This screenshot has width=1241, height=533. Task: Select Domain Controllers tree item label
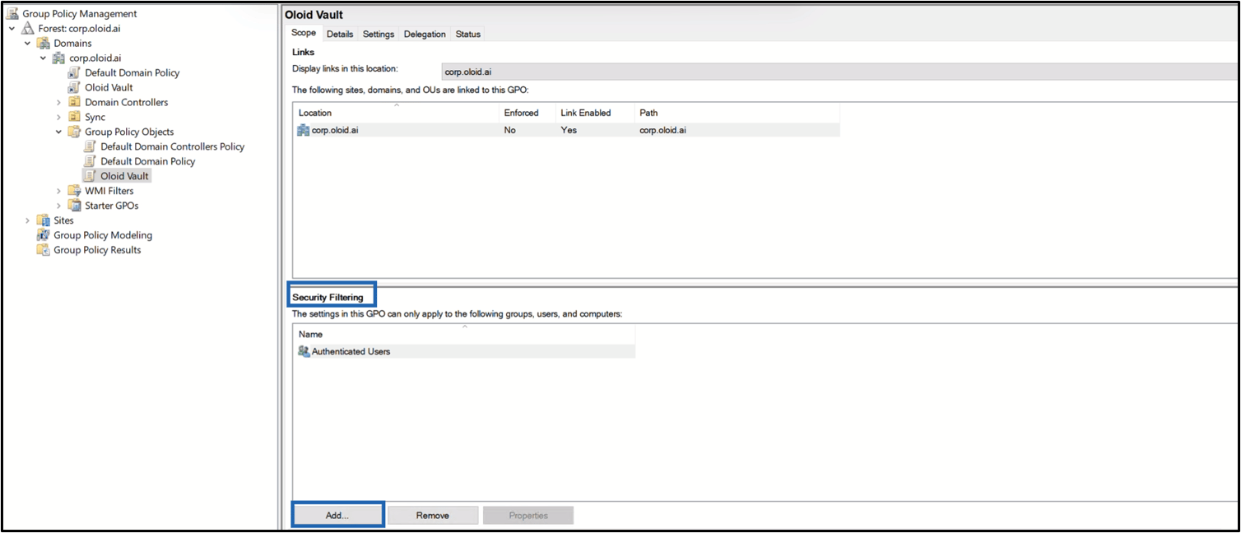pos(127,102)
